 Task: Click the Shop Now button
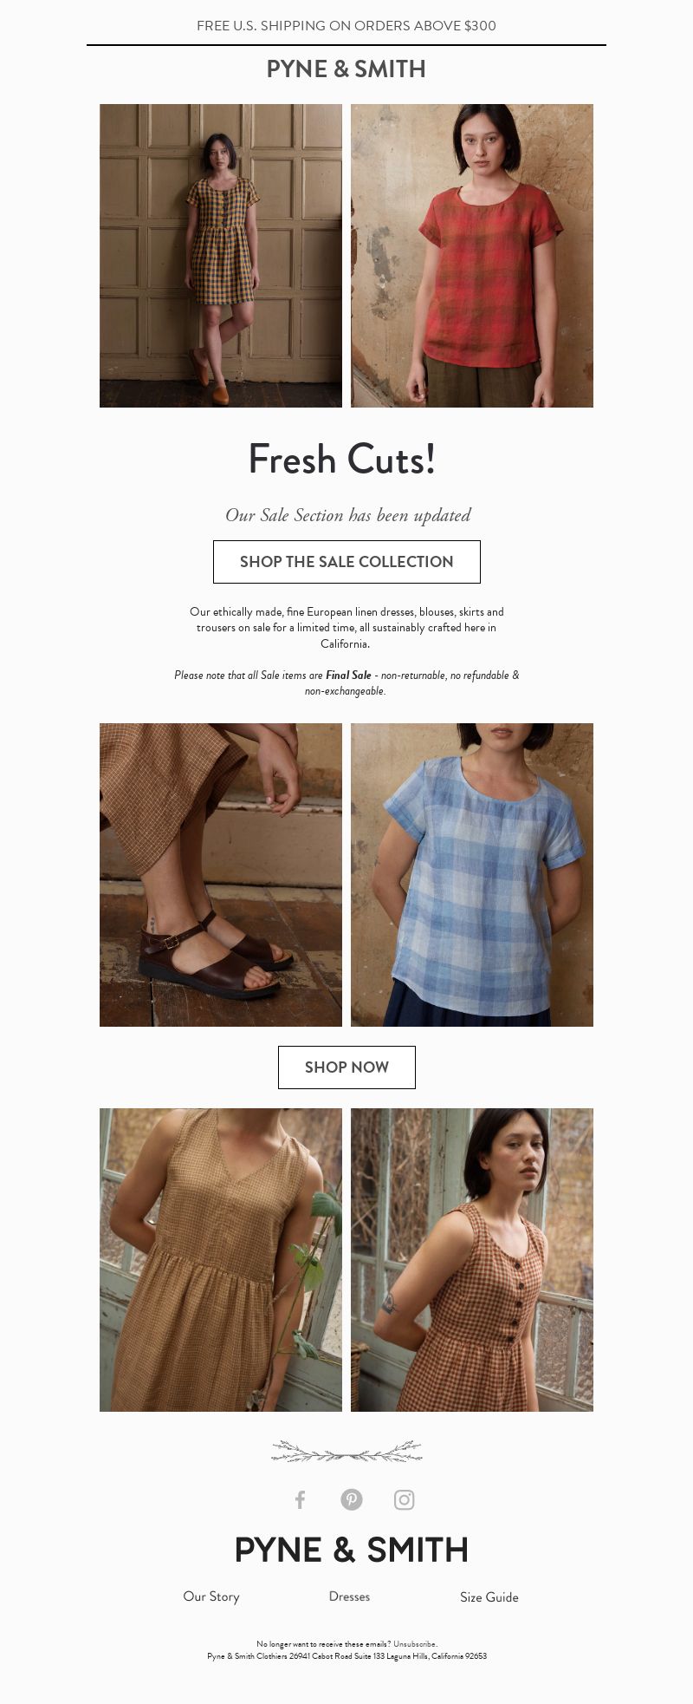(346, 1067)
